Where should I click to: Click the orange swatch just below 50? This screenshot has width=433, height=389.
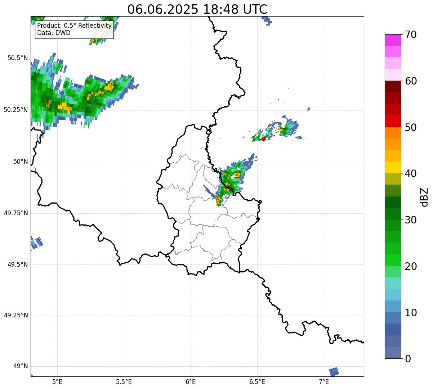(393, 133)
